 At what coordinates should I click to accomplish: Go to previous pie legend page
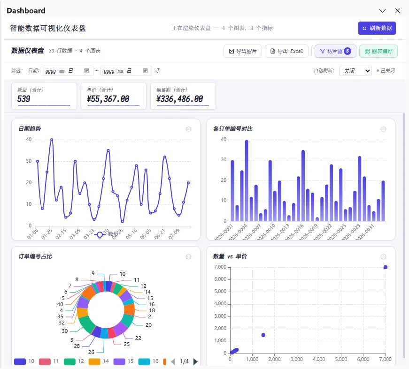173,361
